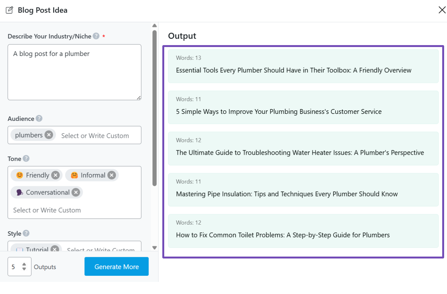This screenshot has height=294, width=447.
Task: Increase the number of outputs with stepper
Action: tap(24, 264)
